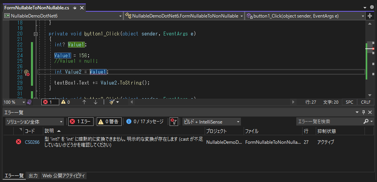Switch to the エラー一覧 bottom tab

[14, 175]
